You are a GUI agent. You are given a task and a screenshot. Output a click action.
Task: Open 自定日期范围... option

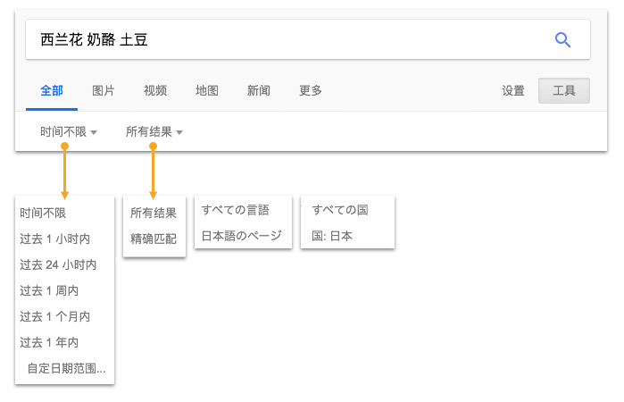click(66, 368)
